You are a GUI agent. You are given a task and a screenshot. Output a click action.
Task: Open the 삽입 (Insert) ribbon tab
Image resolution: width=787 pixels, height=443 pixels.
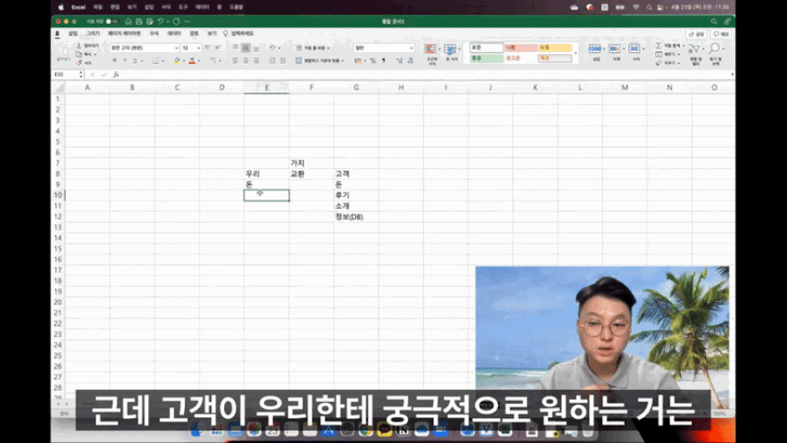73,33
